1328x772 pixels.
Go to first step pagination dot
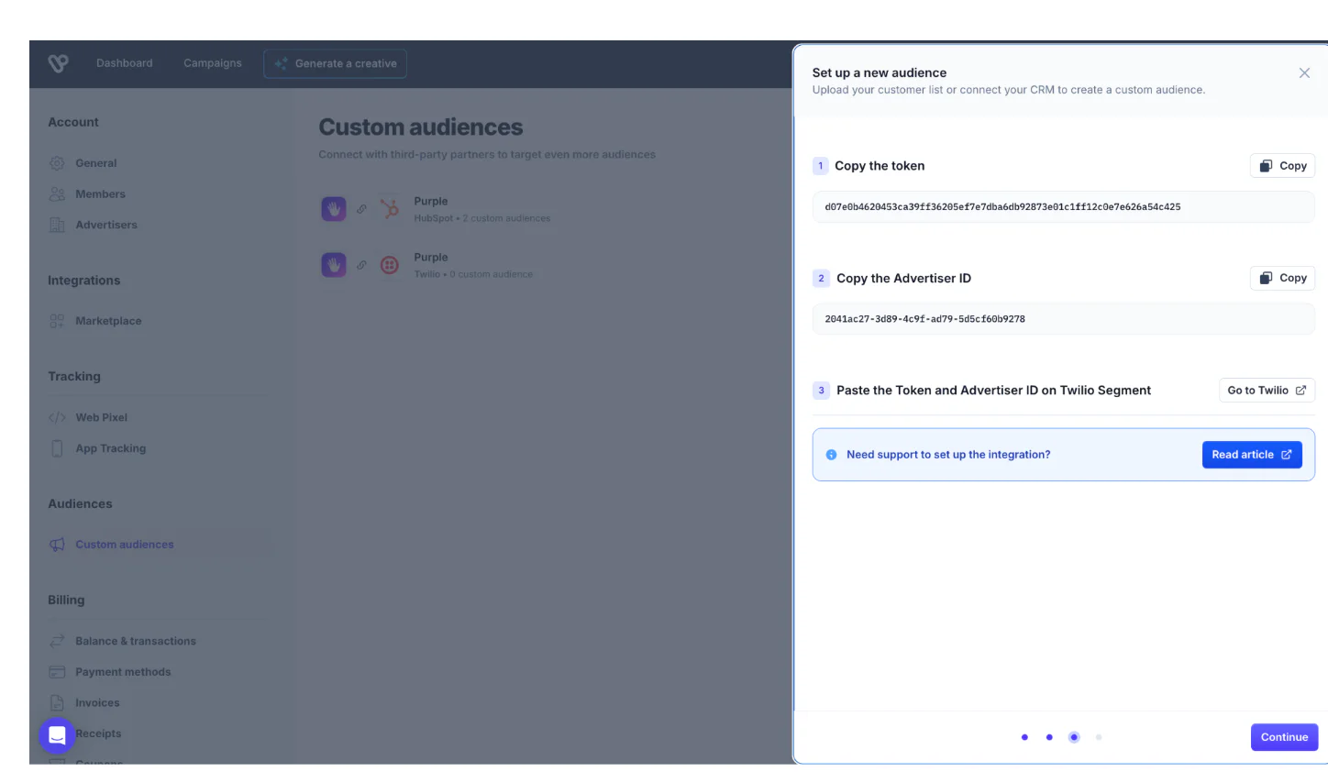[x=1024, y=737]
